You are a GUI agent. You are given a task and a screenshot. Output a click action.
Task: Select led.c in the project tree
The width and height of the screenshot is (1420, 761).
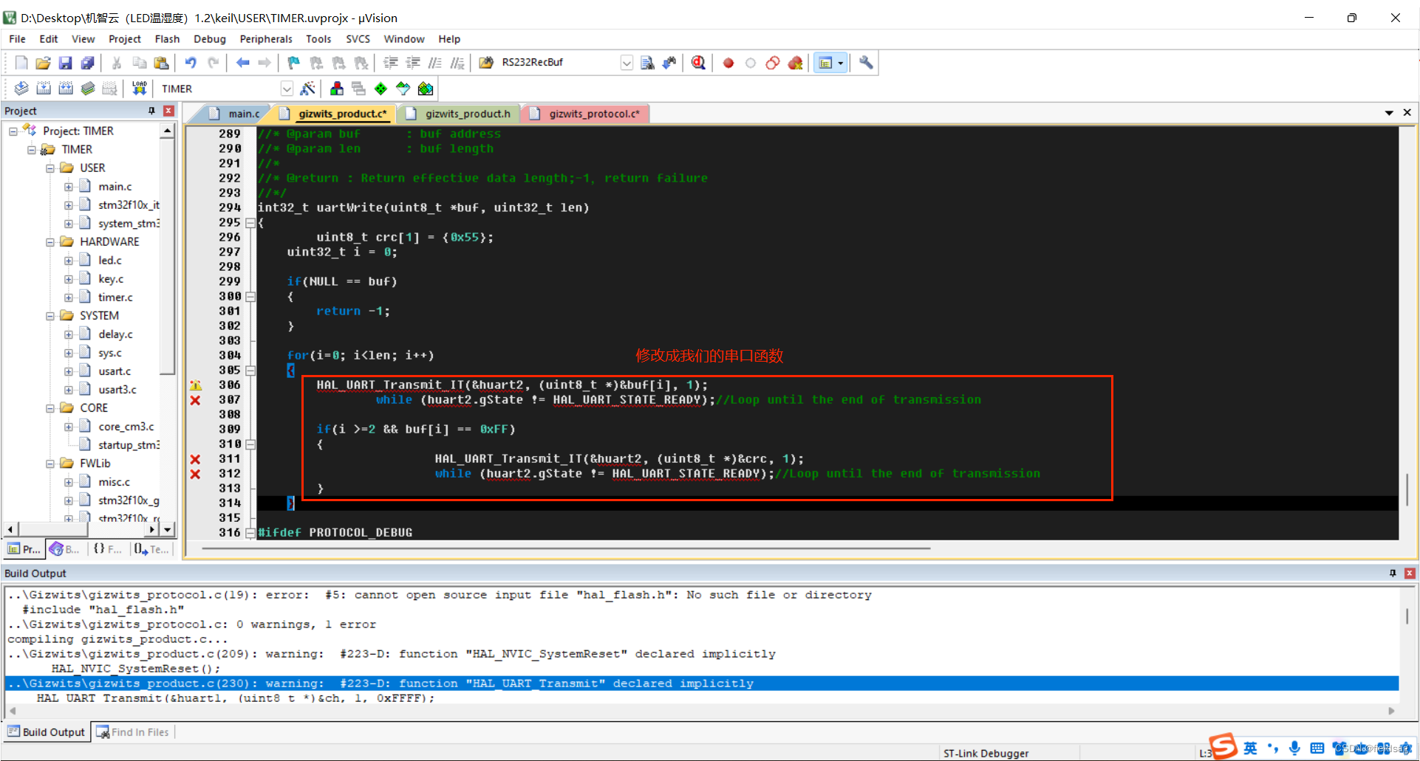(x=110, y=261)
